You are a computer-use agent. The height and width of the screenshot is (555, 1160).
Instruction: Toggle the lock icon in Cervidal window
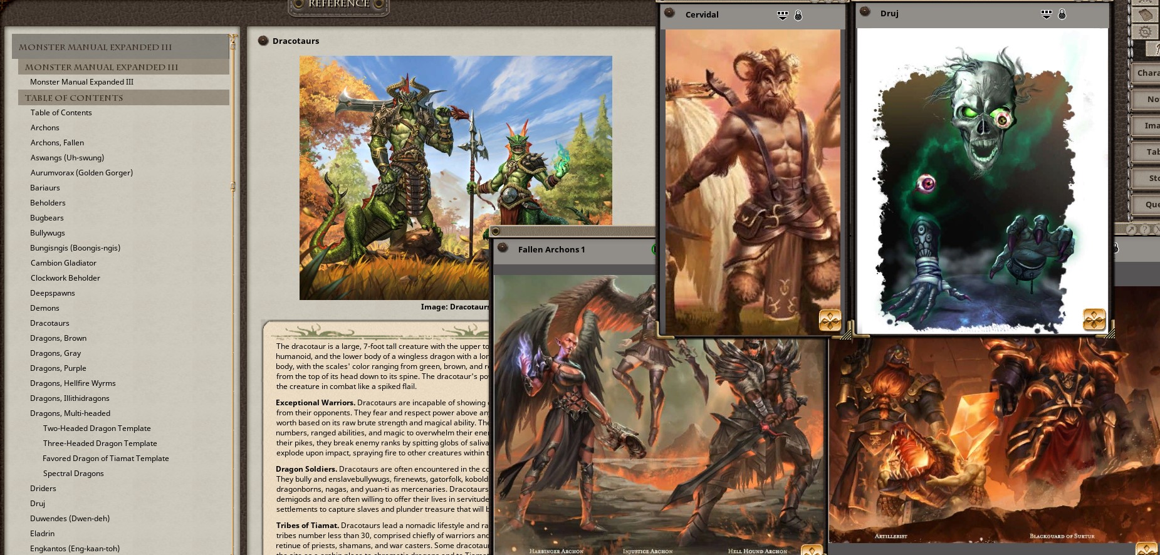[x=798, y=15]
